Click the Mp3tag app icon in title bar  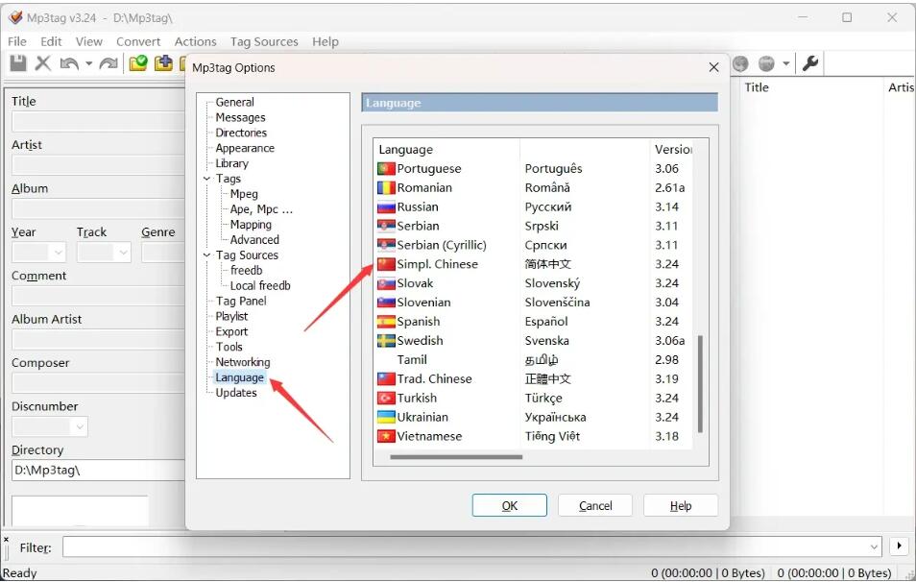click(x=15, y=17)
